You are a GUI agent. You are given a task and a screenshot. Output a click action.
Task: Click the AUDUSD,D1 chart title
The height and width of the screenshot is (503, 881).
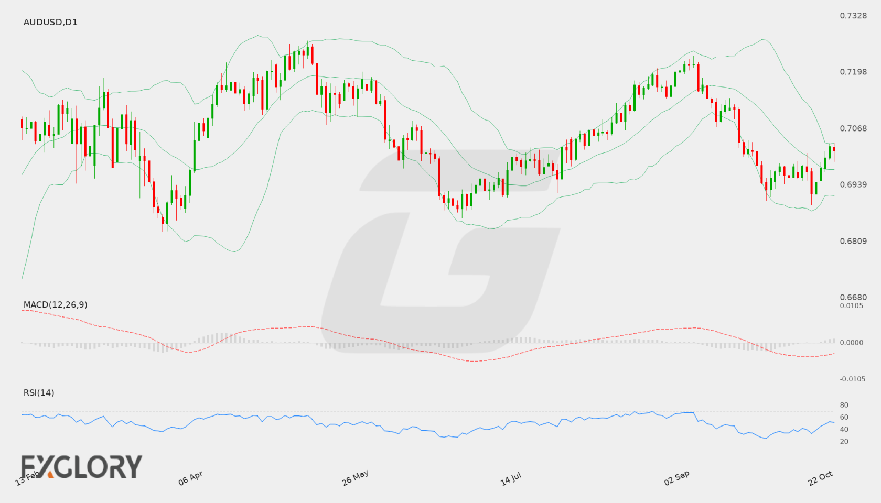[50, 22]
